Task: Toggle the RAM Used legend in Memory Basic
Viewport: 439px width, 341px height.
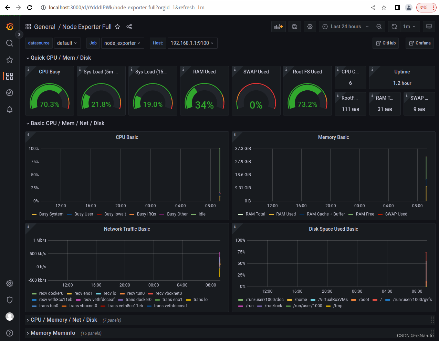Action: click(x=286, y=214)
